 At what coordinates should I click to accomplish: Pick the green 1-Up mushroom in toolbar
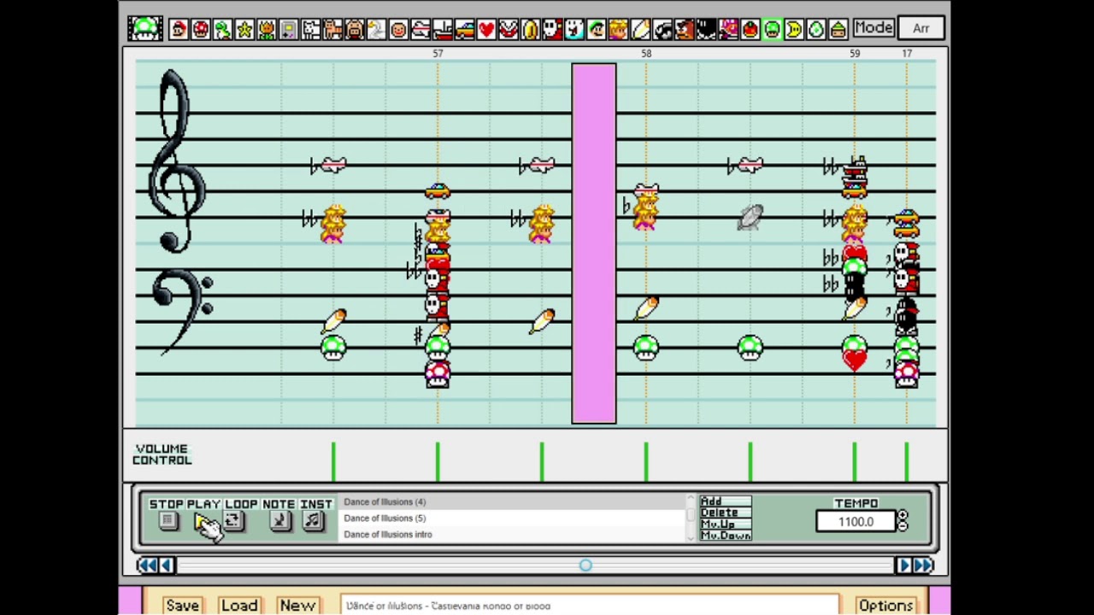(772, 29)
